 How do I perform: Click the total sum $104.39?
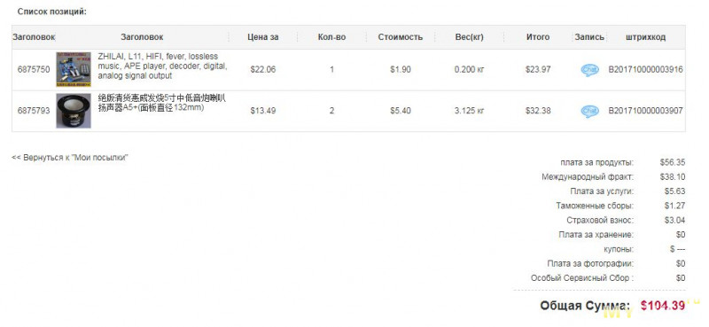tap(663, 306)
